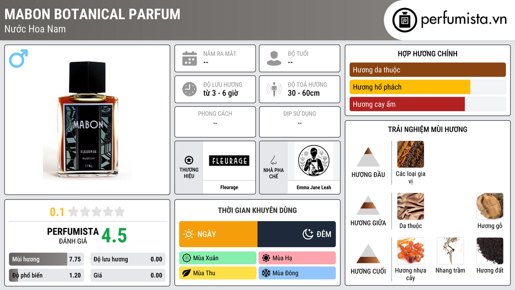Click the sun icon in Ngày bar

click(x=189, y=234)
